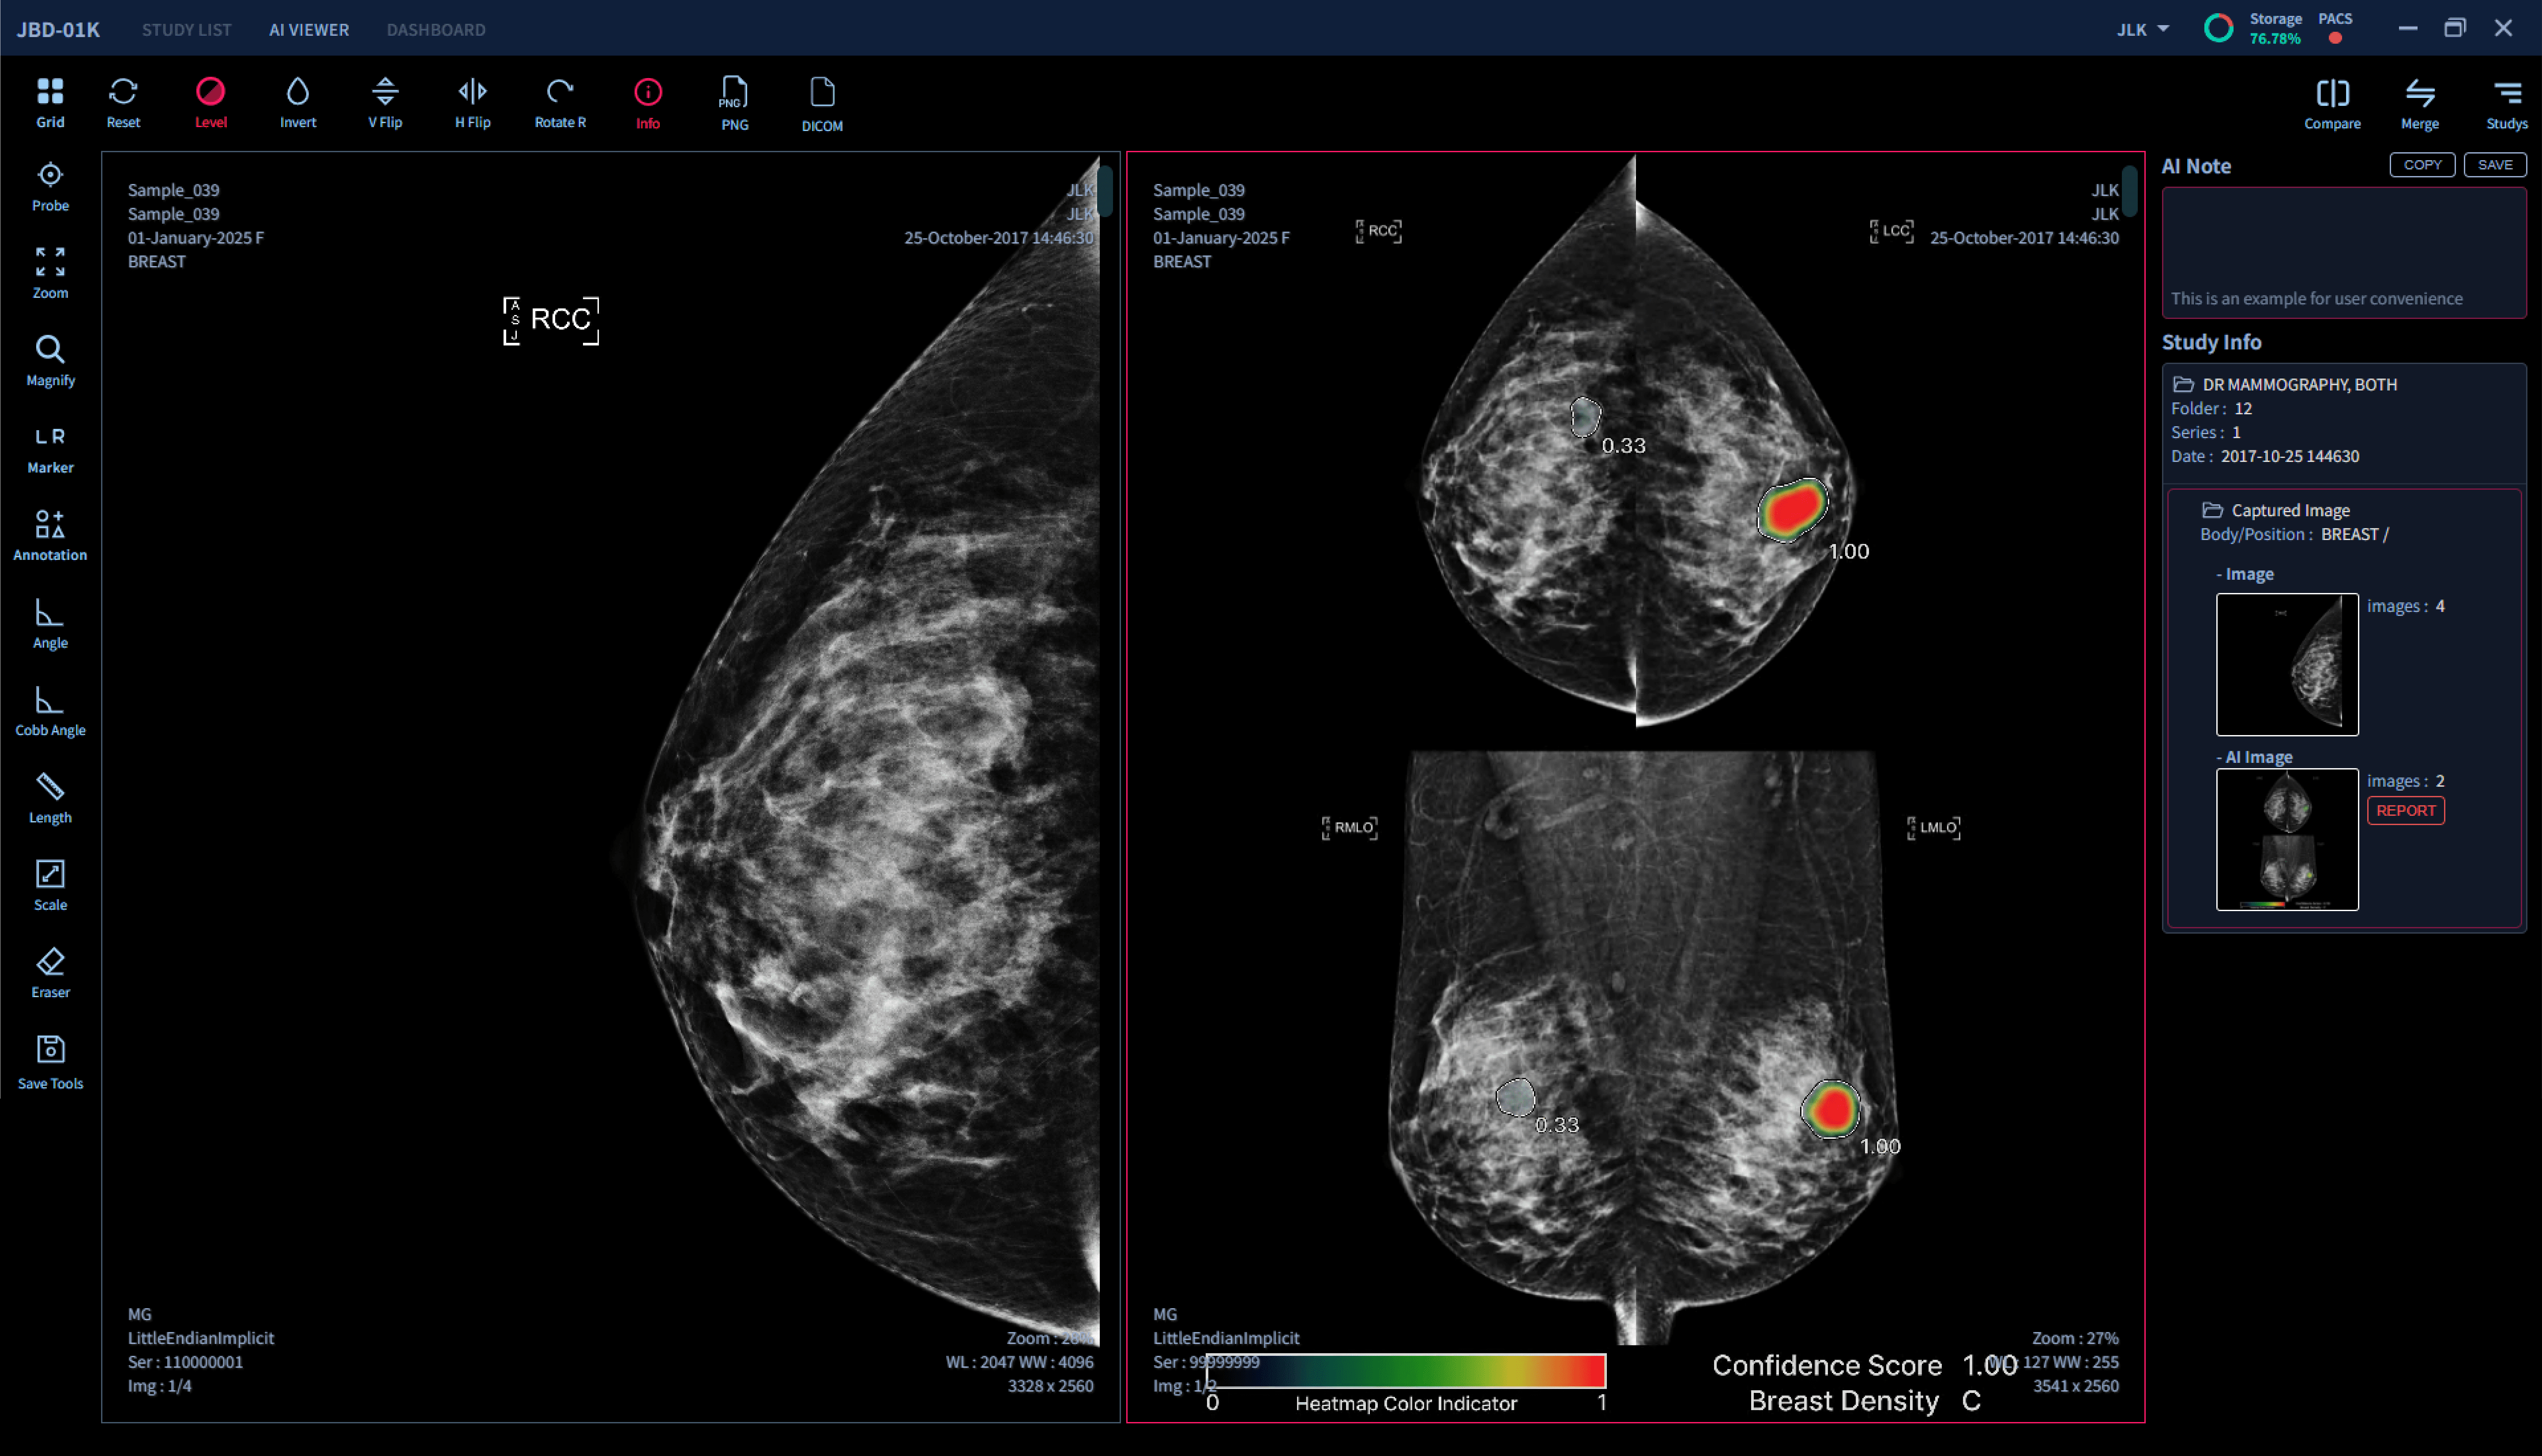Click the Heatmap Color Indicator bar
Viewport: 2542px width, 1456px height.
coord(1405,1370)
